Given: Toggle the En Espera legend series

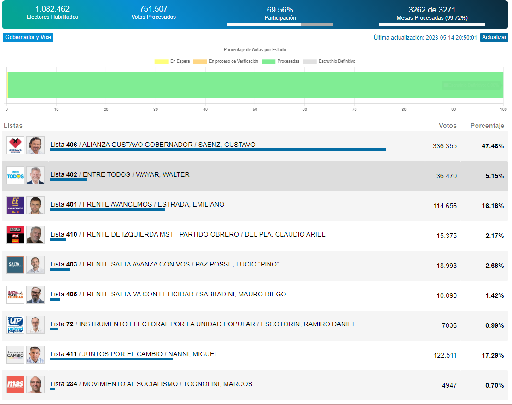Looking at the screenshot, I should 172,61.
